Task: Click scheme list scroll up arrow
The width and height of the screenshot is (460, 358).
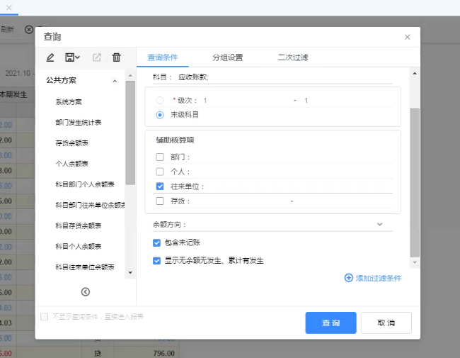Action: tap(130, 76)
